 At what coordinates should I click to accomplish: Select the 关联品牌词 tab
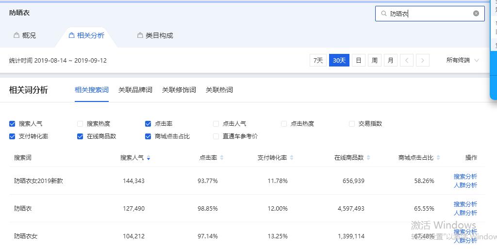[135, 90]
